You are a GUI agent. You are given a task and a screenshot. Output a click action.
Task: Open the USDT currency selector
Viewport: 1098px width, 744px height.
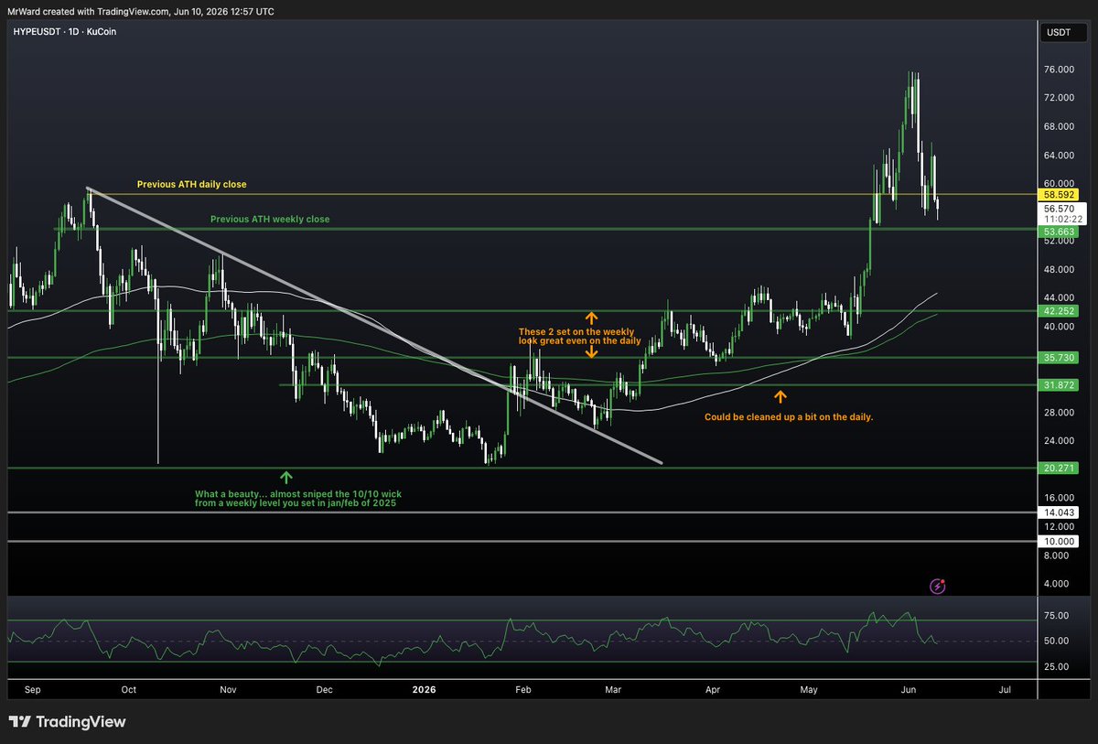1061,34
